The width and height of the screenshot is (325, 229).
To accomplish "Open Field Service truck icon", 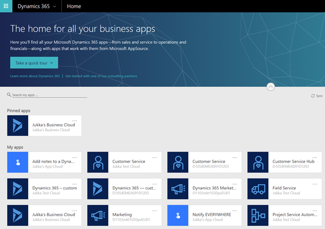I will tap(258, 189).
